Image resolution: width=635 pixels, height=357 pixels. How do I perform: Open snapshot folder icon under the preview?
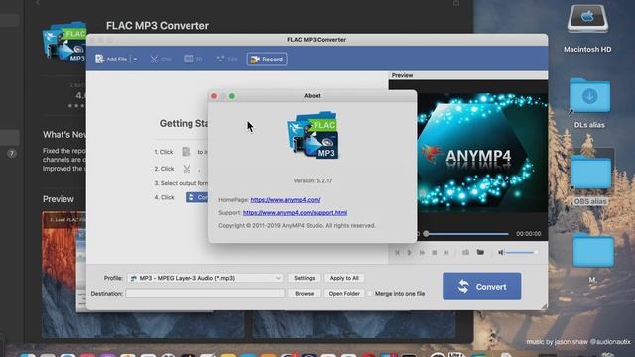coord(480,252)
